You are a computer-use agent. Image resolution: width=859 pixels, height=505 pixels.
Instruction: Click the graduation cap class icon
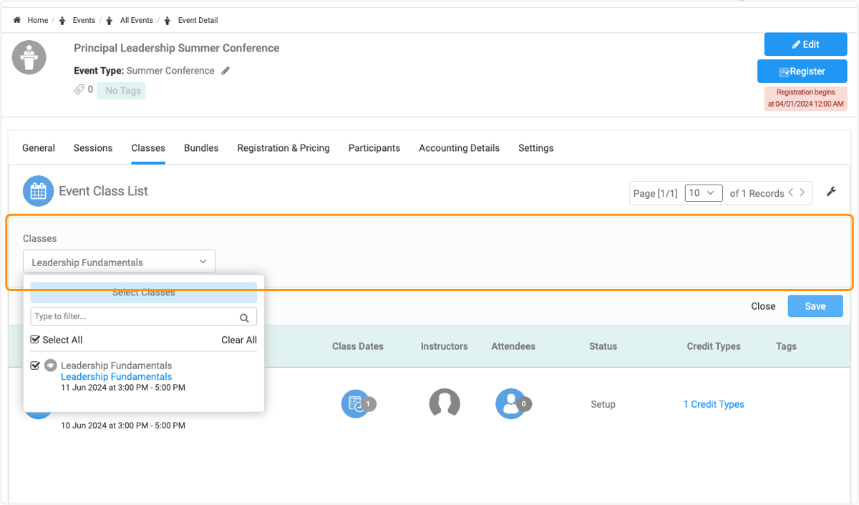click(x=51, y=366)
